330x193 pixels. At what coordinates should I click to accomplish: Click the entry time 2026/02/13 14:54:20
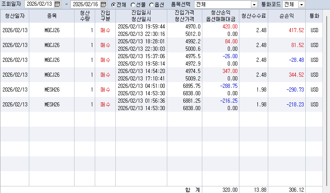[141, 71]
